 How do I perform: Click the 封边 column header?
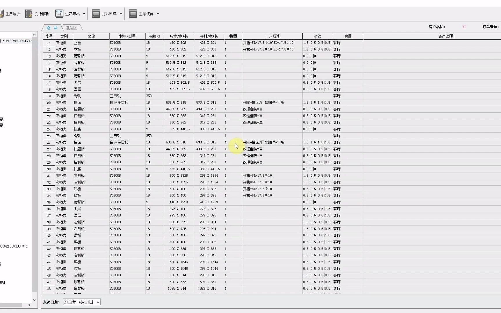pyautogui.click(x=317, y=36)
